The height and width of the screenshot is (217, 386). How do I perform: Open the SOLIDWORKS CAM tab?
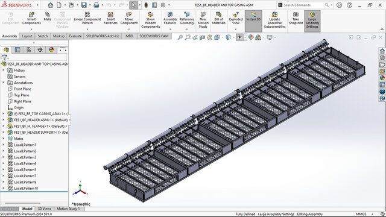click(x=154, y=36)
